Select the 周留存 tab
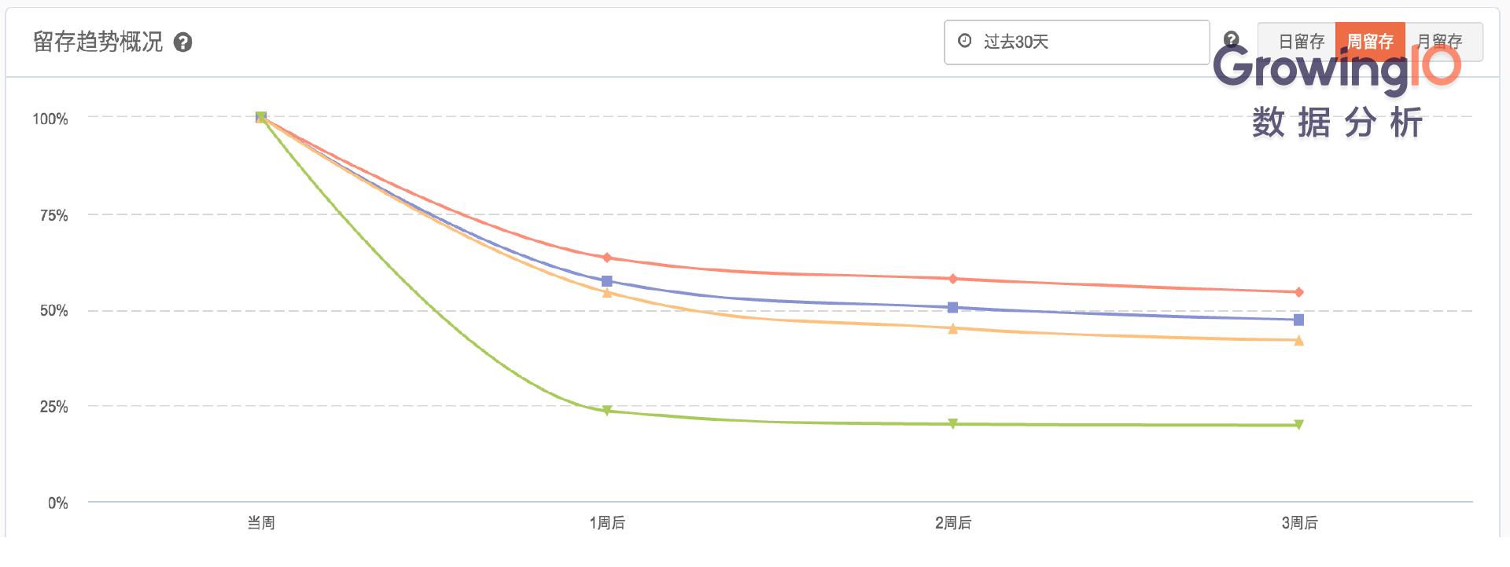The image size is (1510, 567). point(1370,42)
